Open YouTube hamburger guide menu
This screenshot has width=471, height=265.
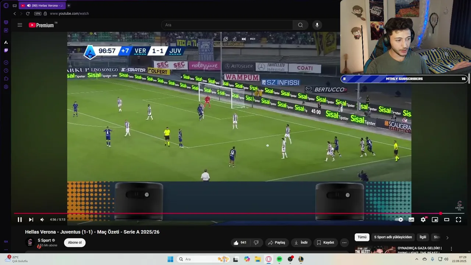pos(20,25)
